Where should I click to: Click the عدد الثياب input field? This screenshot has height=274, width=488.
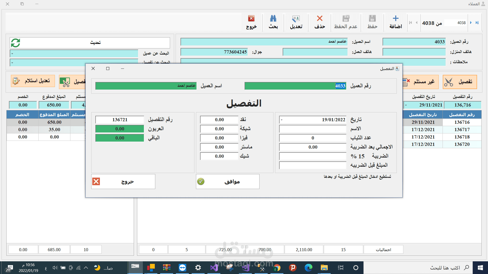(x=313, y=138)
